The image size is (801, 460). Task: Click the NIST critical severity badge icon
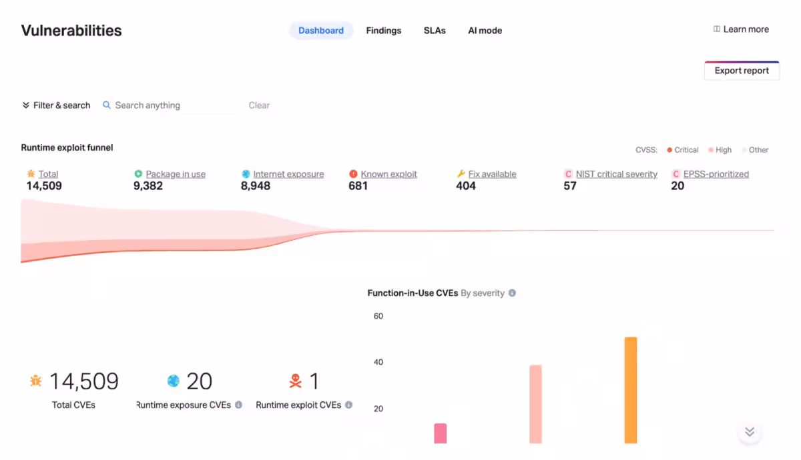[568, 174]
